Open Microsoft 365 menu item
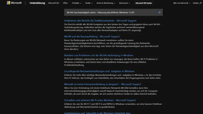The height and width of the screenshot is (114, 203). pos(54,3)
